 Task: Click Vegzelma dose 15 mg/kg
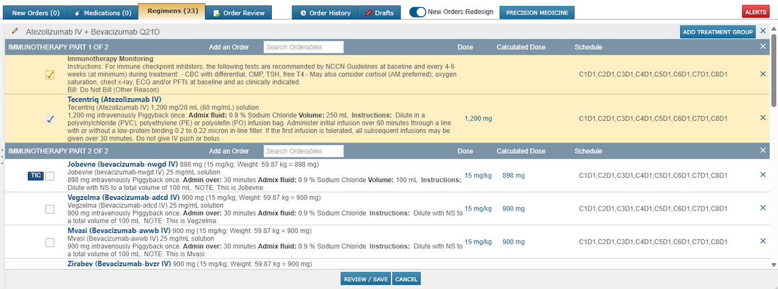478,209
